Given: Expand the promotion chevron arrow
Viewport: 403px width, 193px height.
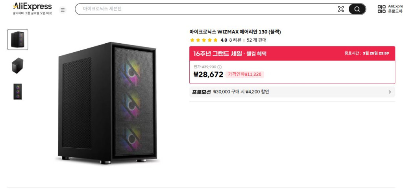Looking at the screenshot, I should [390, 92].
